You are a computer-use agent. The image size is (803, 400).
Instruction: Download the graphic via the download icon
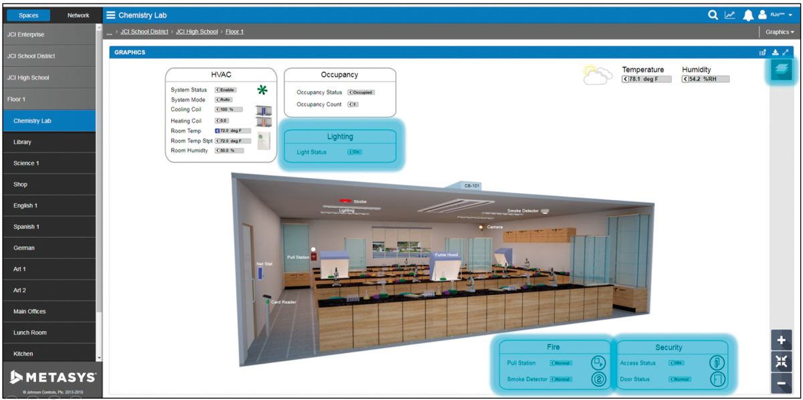(x=775, y=52)
